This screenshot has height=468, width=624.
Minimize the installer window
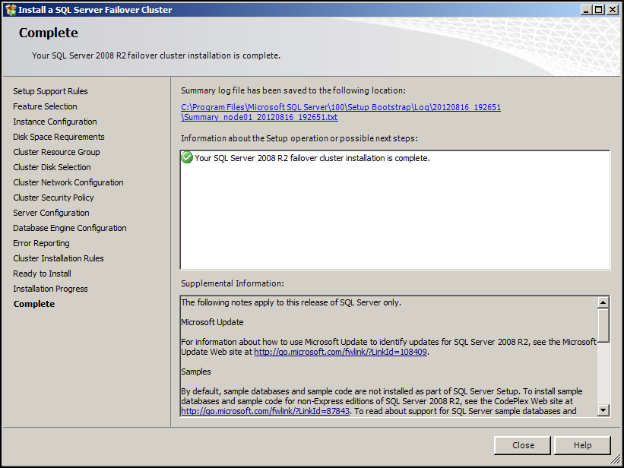pyautogui.click(x=585, y=10)
